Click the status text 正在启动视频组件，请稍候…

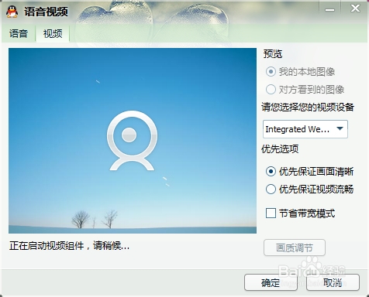coord(69,246)
